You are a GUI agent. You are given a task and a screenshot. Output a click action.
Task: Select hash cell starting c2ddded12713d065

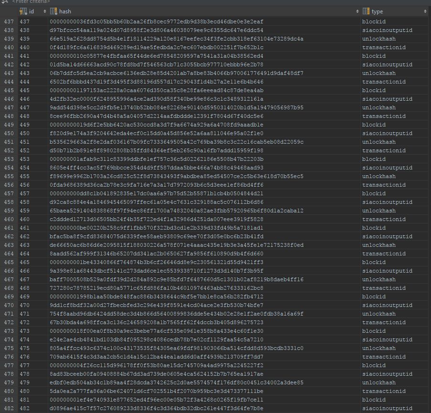[204, 219]
